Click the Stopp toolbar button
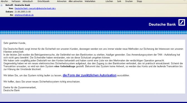The height and width of the screenshot is (103, 187). click(x=139, y=1)
